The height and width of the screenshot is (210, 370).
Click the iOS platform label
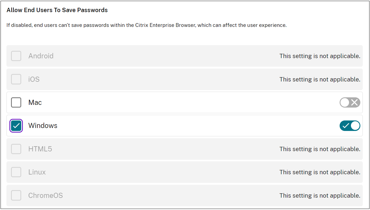(34, 79)
